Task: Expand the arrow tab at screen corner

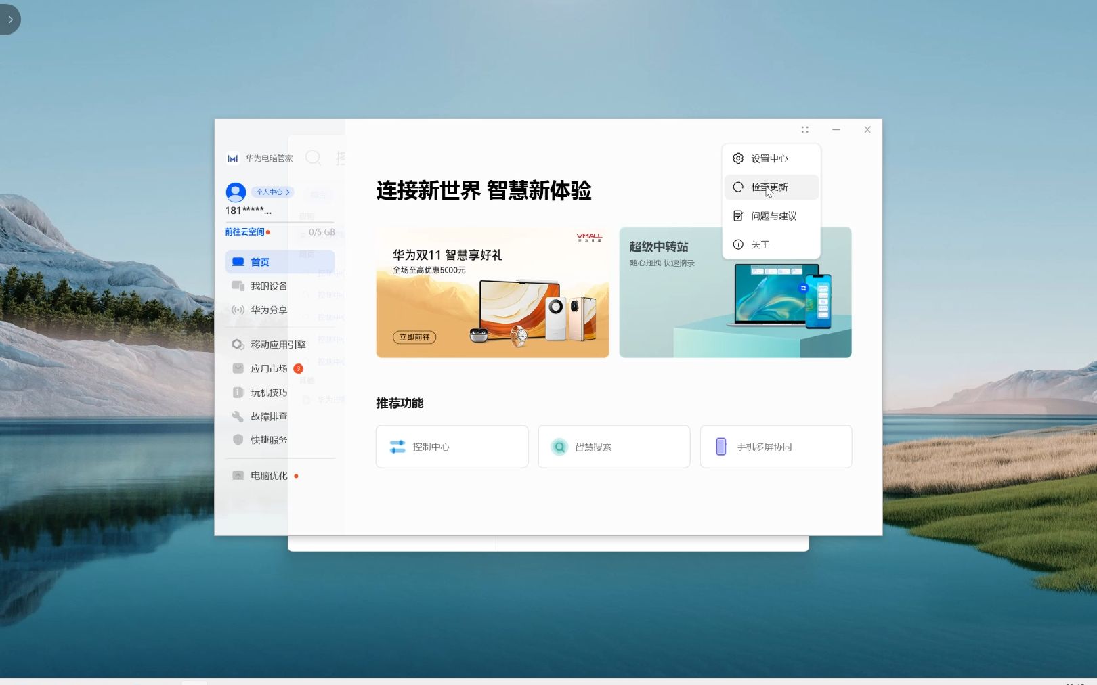Action: tap(9, 20)
